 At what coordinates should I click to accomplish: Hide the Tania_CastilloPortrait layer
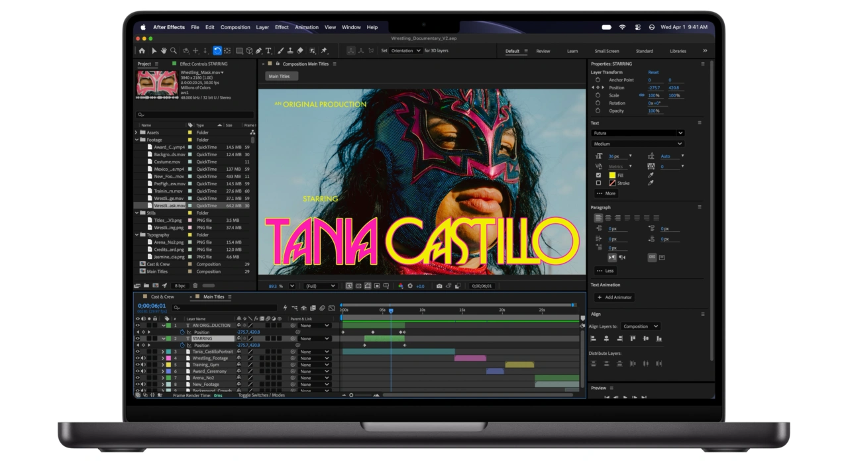tap(138, 352)
